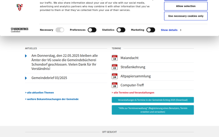
Task: Click Use necessary cookies only button
Action: [186, 16]
